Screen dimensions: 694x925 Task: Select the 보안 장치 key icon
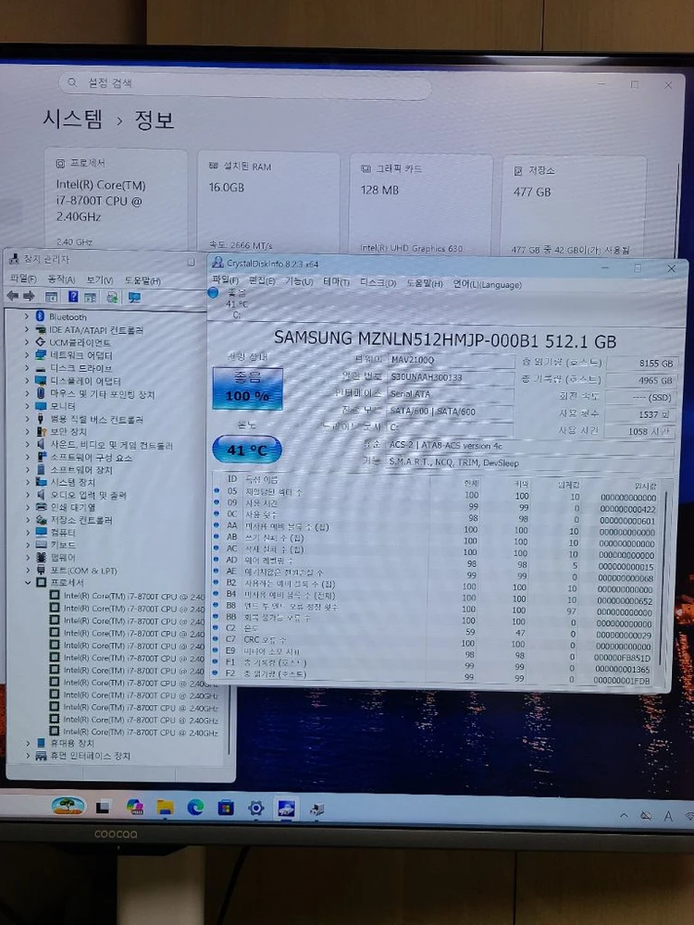[41, 431]
